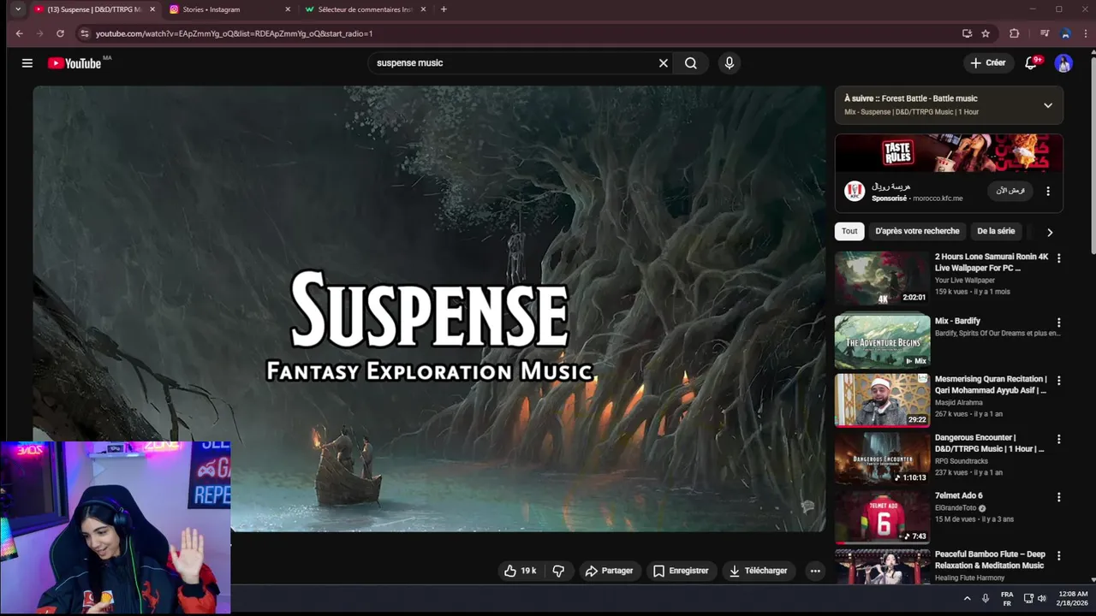Viewport: 1096px width, 616px height.
Task: Go to the YouTube home logo
Action: [x=74, y=62]
